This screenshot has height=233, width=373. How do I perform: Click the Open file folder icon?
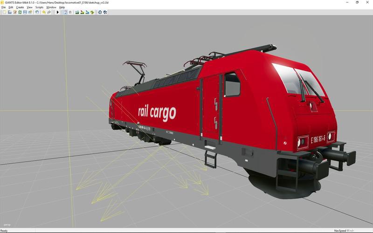(x=9, y=12)
